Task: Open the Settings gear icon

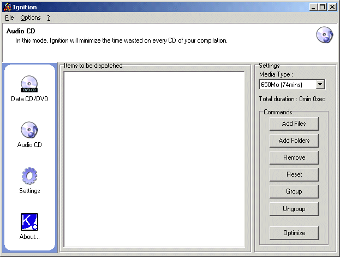Action: pyautogui.click(x=29, y=176)
